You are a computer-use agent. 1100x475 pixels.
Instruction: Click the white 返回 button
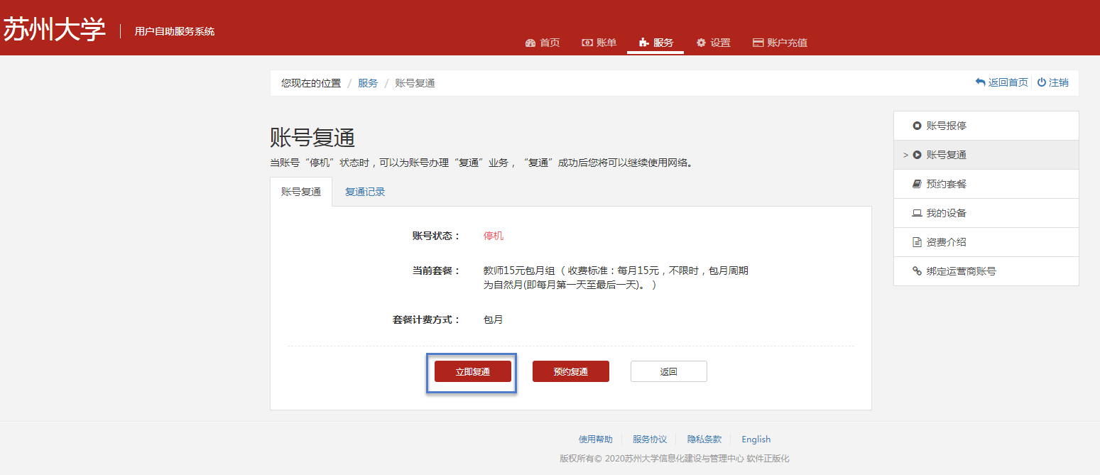point(668,371)
